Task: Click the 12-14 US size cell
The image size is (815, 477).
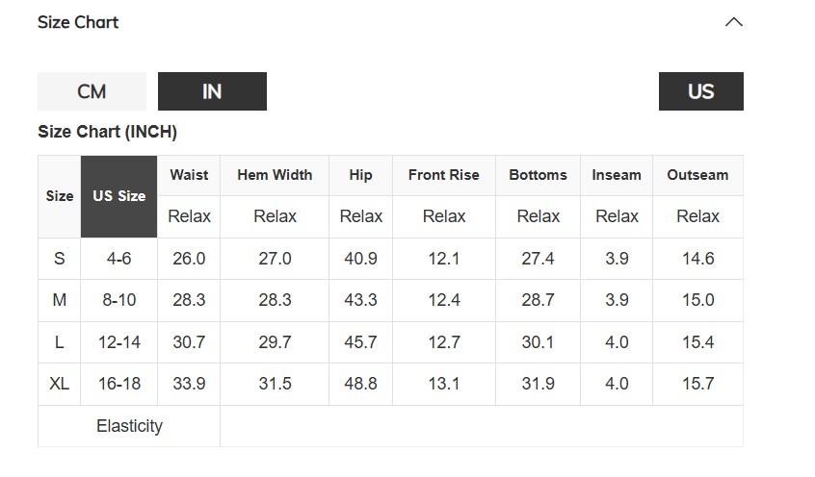Action: point(119,342)
